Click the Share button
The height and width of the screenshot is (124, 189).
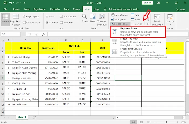pos(181,9)
